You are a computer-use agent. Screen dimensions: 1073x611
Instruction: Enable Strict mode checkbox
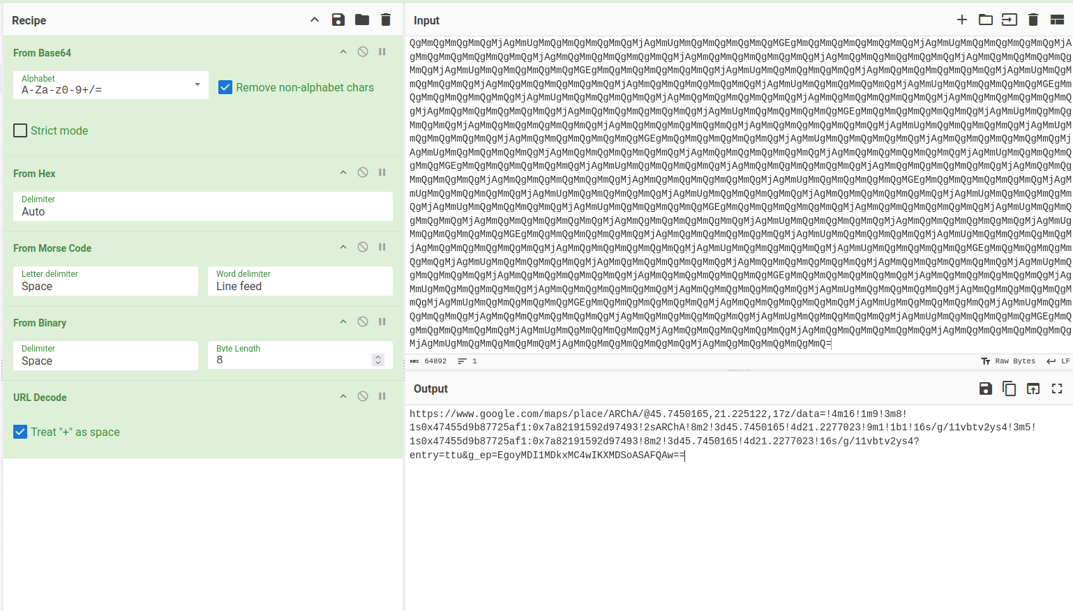(21, 130)
